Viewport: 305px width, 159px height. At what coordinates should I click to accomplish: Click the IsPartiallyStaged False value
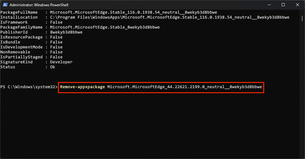[56, 57]
